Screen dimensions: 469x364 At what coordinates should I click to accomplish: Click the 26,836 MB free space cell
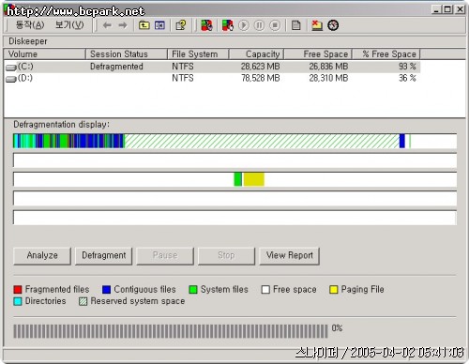[328, 67]
